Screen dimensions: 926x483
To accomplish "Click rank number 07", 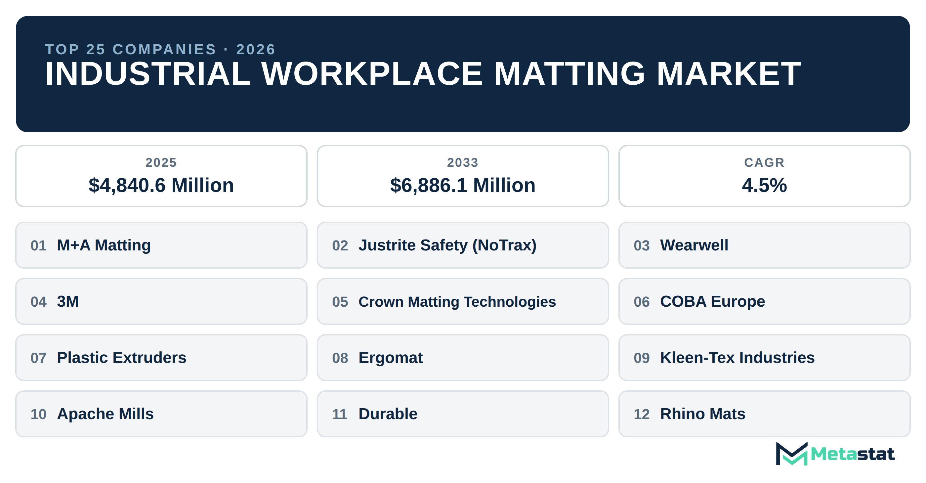I will coord(38,358).
